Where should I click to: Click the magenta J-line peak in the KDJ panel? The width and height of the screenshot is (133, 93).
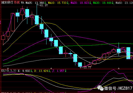point(114,70)
